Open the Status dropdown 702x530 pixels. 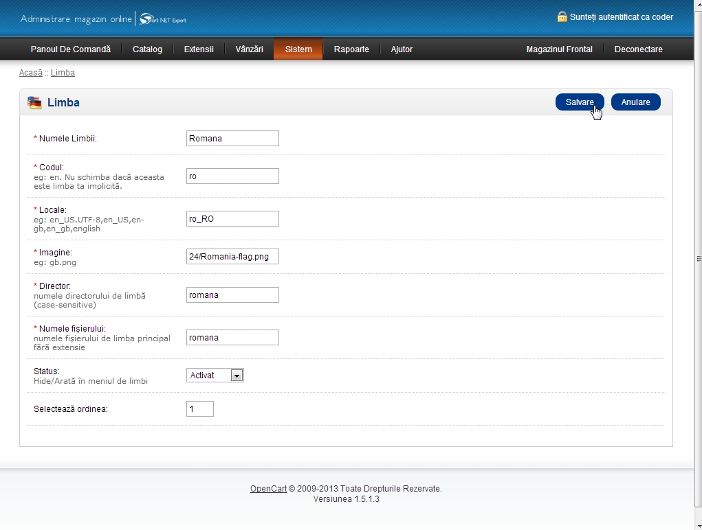click(x=215, y=376)
